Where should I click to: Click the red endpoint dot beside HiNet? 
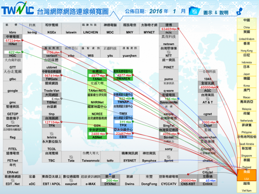22,40
